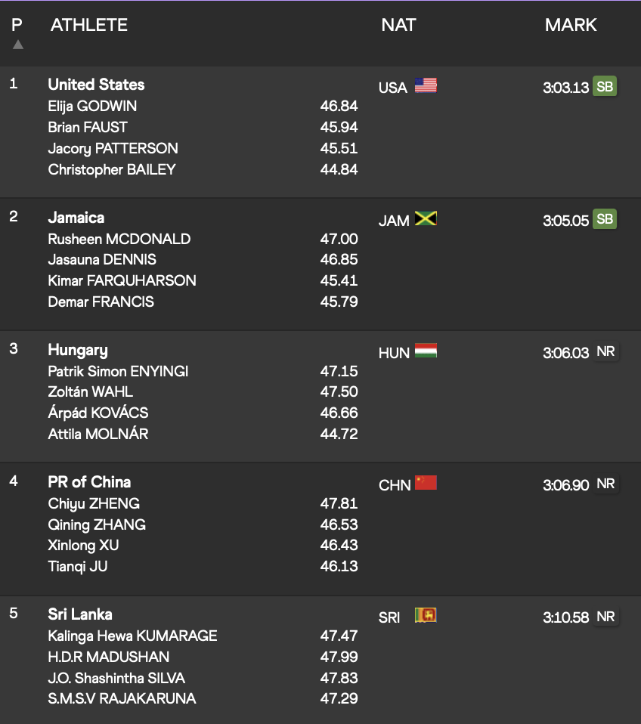641x724 pixels.
Task: Open athlete Christopher BAILEY
Action: (112, 170)
